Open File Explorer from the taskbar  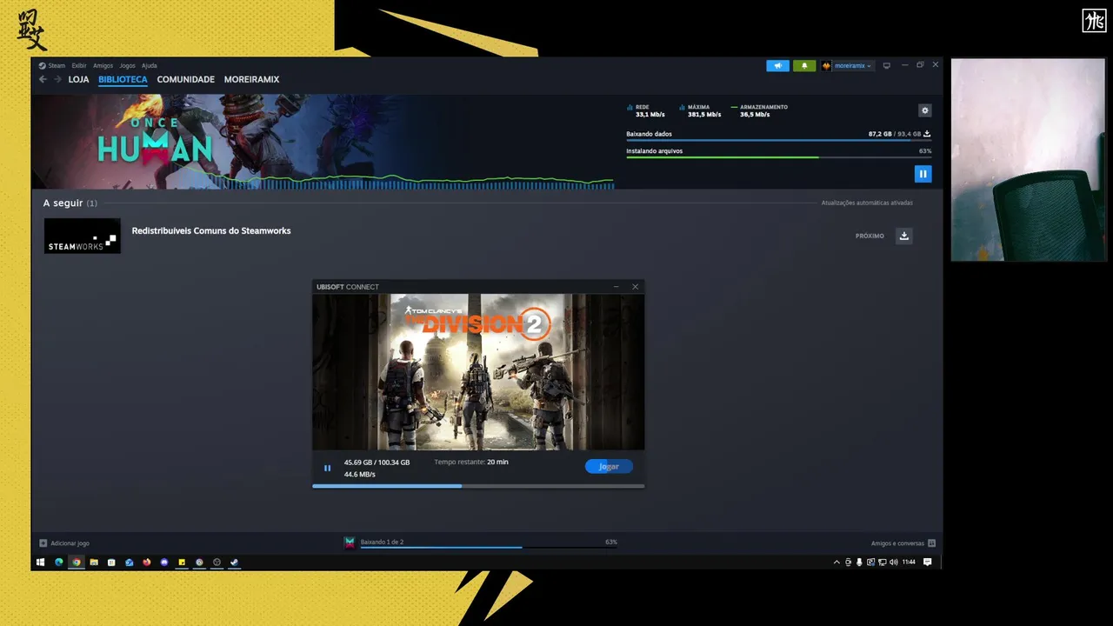pos(94,563)
